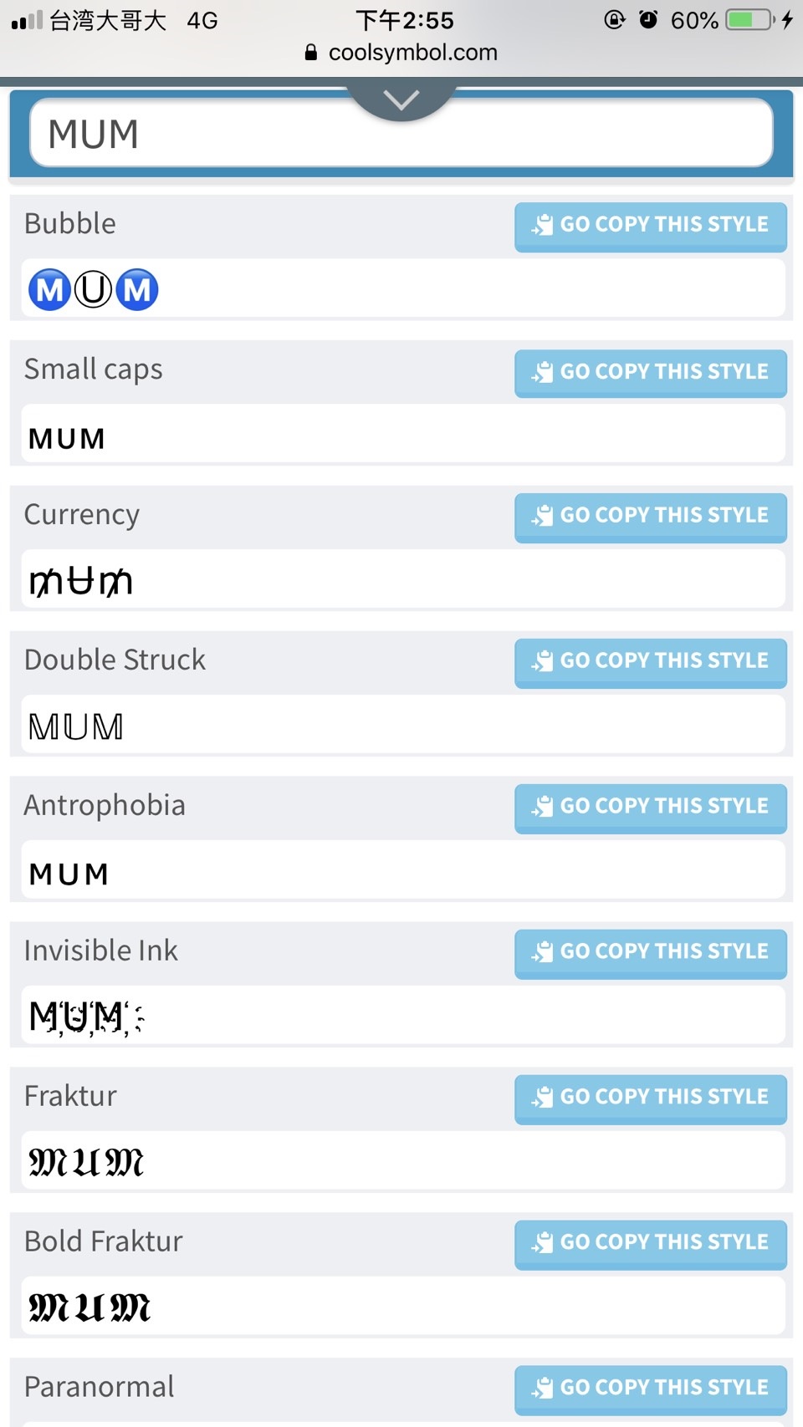
Task: Copy the Paranormal style
Action: (651, 1389)
